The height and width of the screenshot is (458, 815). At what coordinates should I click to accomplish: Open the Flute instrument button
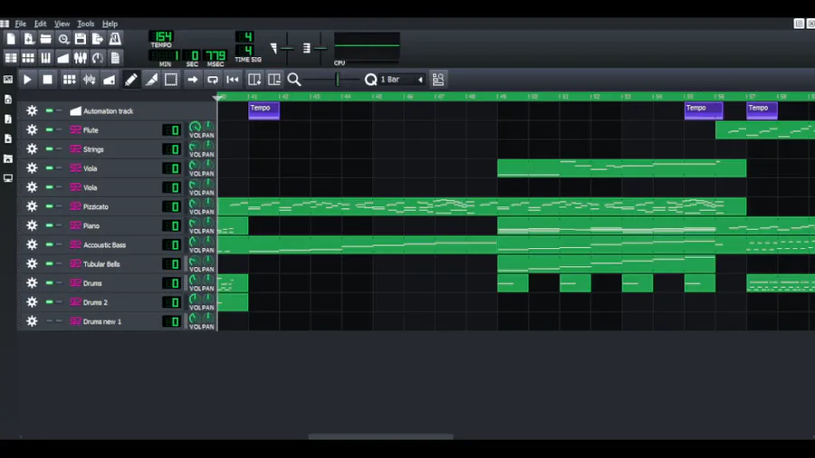(114, 129)
